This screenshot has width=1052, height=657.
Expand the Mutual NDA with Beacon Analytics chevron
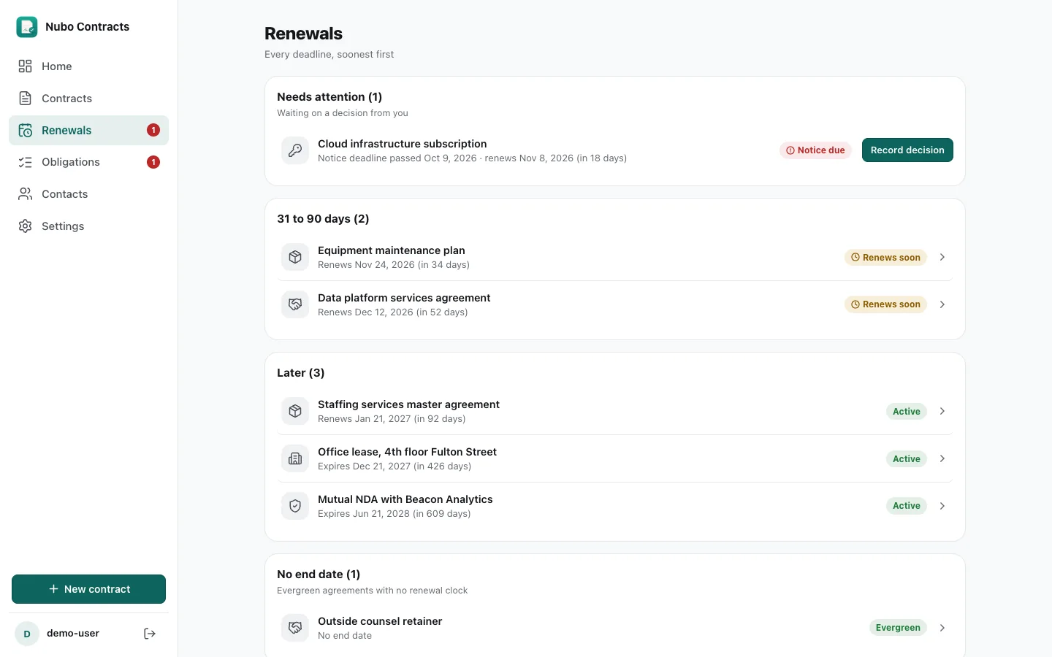(x=942, y=506)
